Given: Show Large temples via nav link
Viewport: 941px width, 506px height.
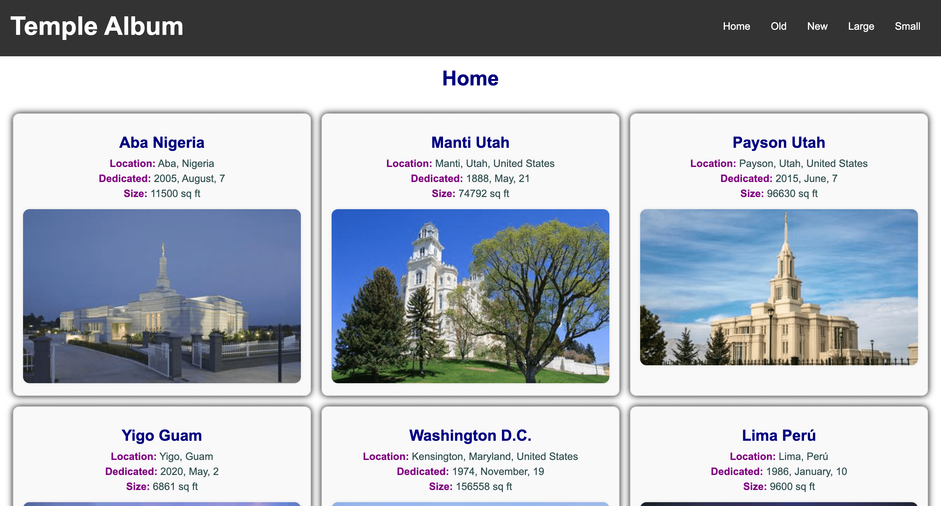Looking at the screenshot, I should 861,26.
